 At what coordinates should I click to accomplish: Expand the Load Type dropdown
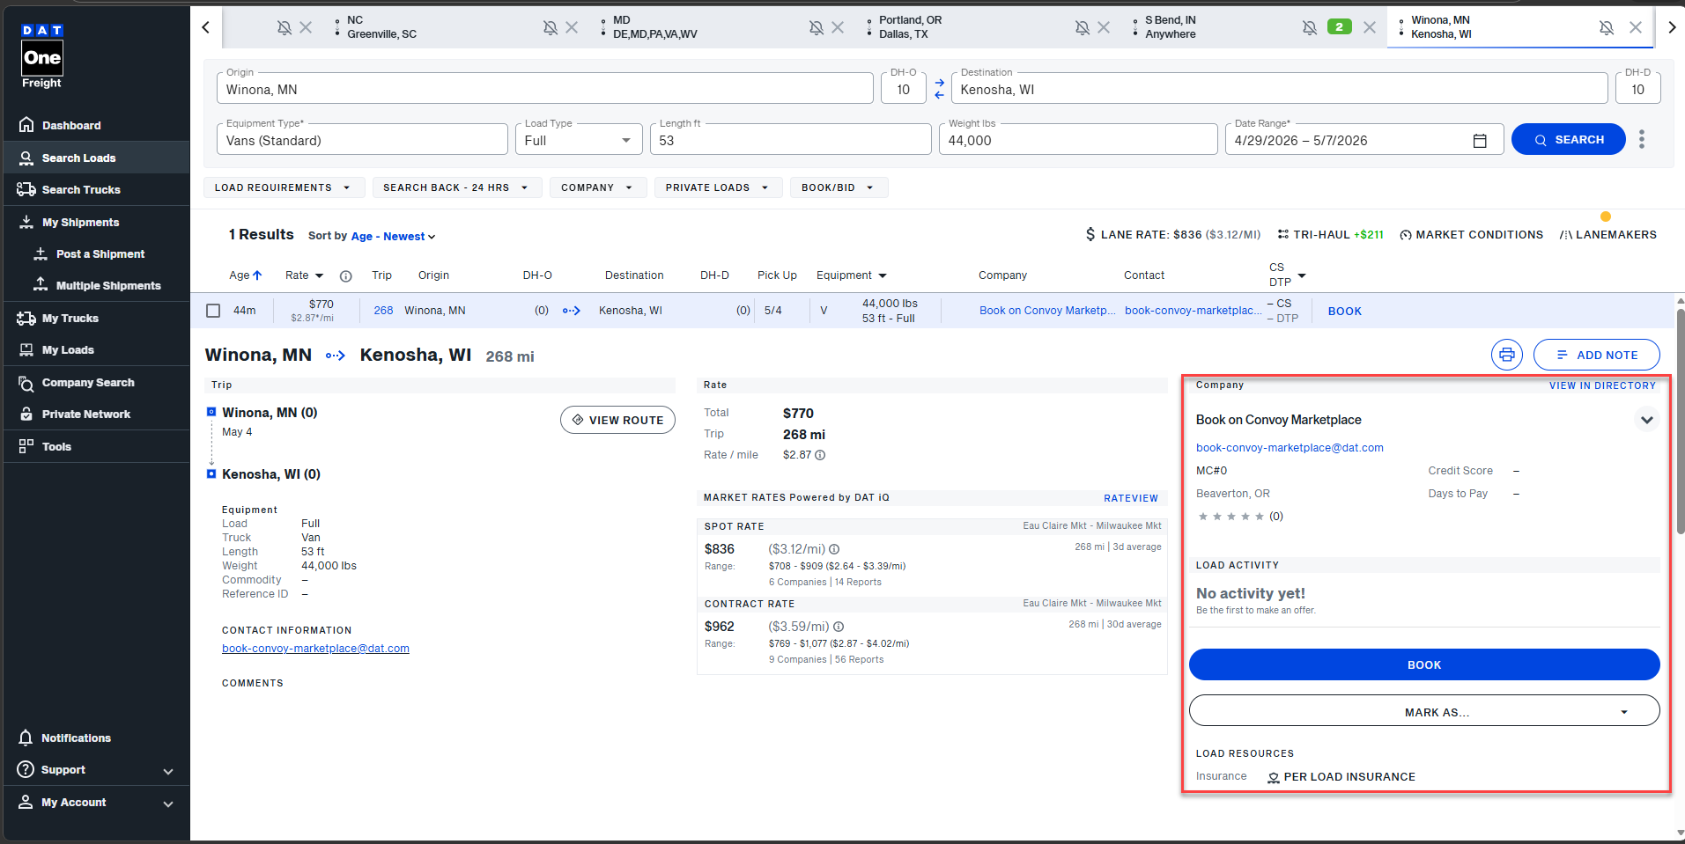578,141
